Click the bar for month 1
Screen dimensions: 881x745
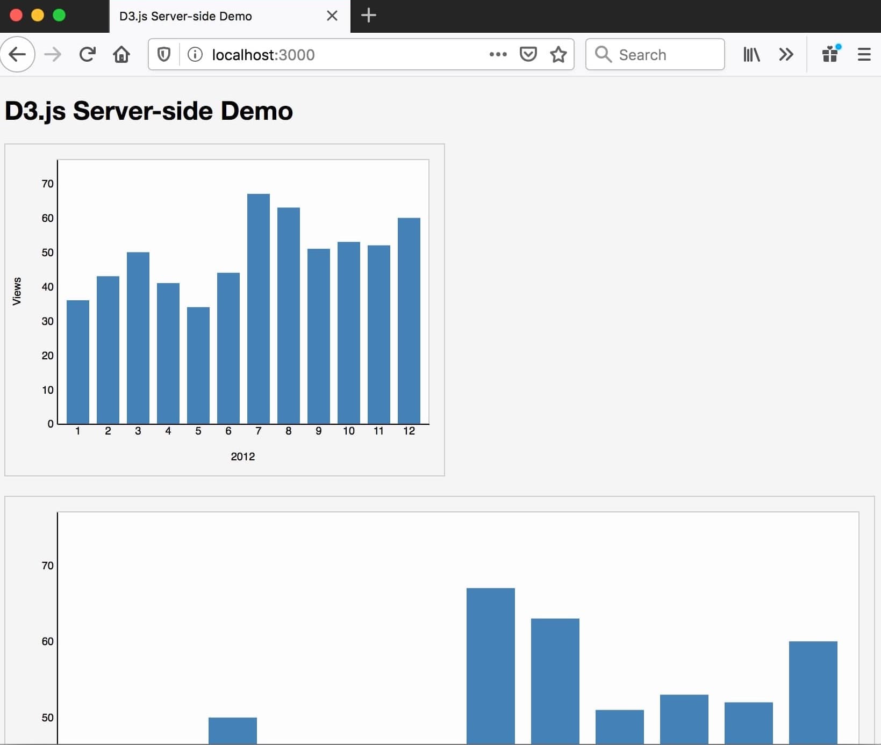(x=78, y=362)
